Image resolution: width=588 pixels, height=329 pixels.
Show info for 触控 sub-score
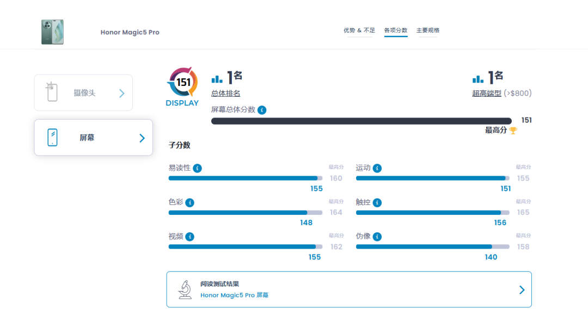coord(377,203)
